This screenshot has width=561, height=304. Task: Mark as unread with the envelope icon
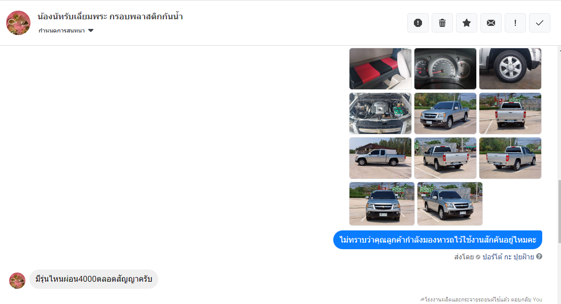(x=491, y=23)
